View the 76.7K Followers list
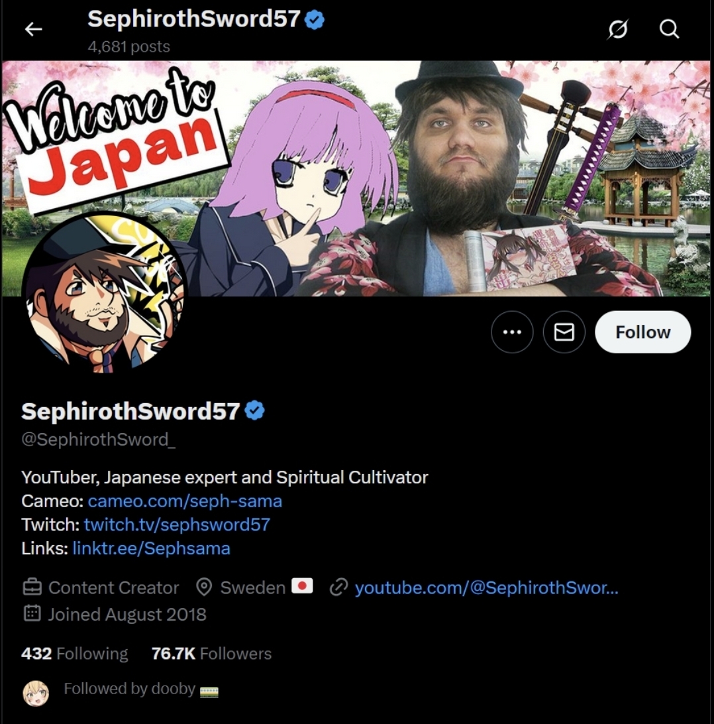 tap(211, 653)
